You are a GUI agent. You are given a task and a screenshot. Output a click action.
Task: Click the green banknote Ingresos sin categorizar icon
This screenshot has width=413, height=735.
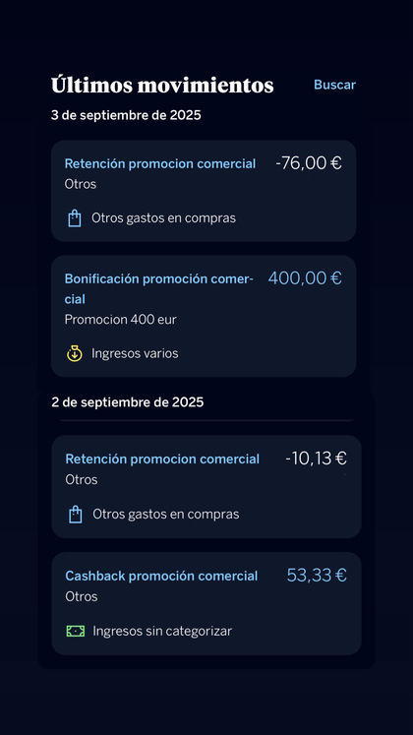click(76, 632)
